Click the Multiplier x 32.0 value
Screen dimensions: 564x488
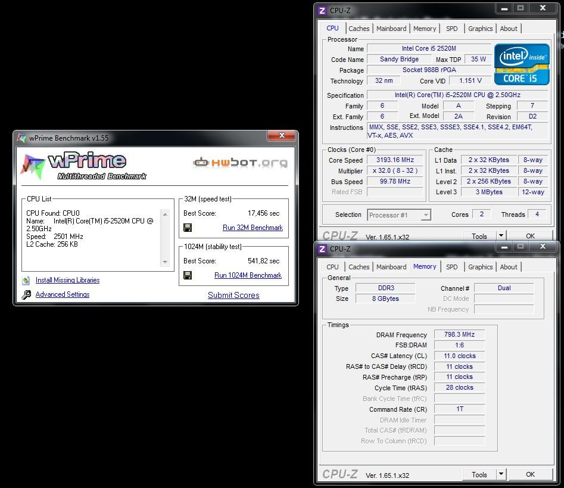coord(395,170)
